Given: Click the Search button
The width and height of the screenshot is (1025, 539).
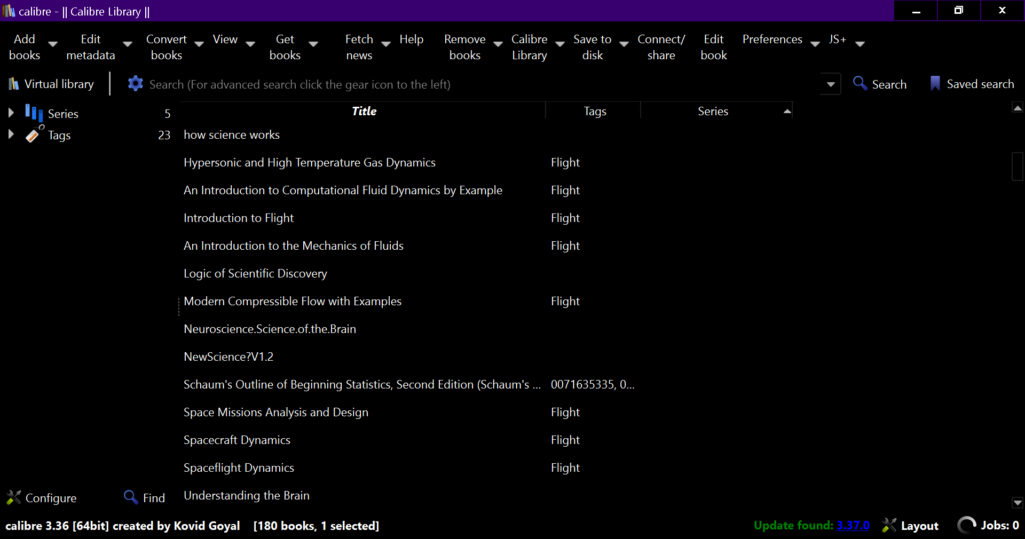Looking at the screenshot, I should coord(880,84).
